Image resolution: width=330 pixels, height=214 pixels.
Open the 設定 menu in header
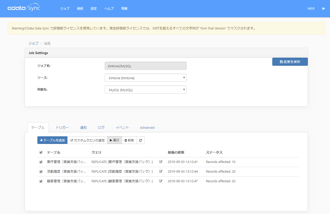[x=94, y=9]
